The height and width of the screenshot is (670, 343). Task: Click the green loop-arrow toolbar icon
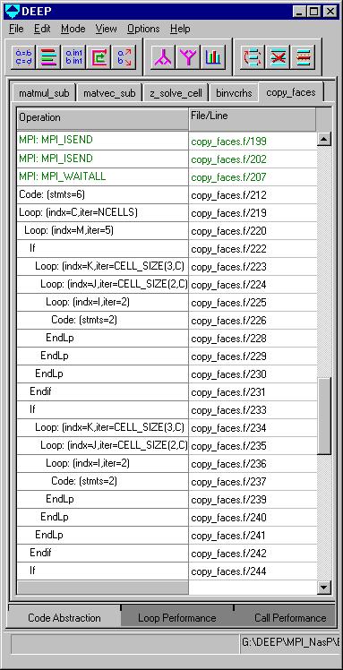(99, 56)
